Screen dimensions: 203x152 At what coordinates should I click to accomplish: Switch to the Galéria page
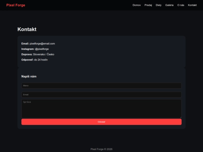[x=169, y=5]
